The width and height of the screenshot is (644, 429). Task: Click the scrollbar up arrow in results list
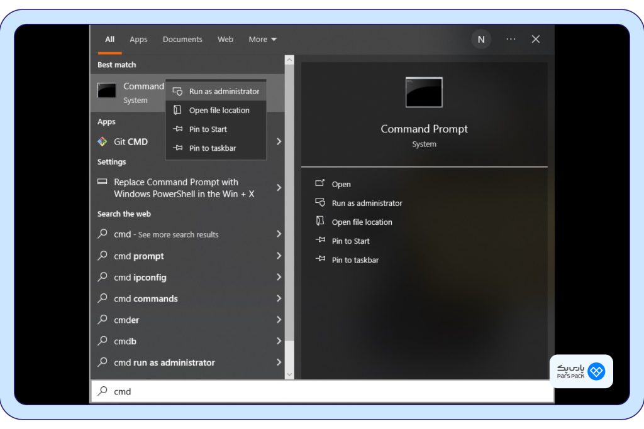(x=289, y=60)
